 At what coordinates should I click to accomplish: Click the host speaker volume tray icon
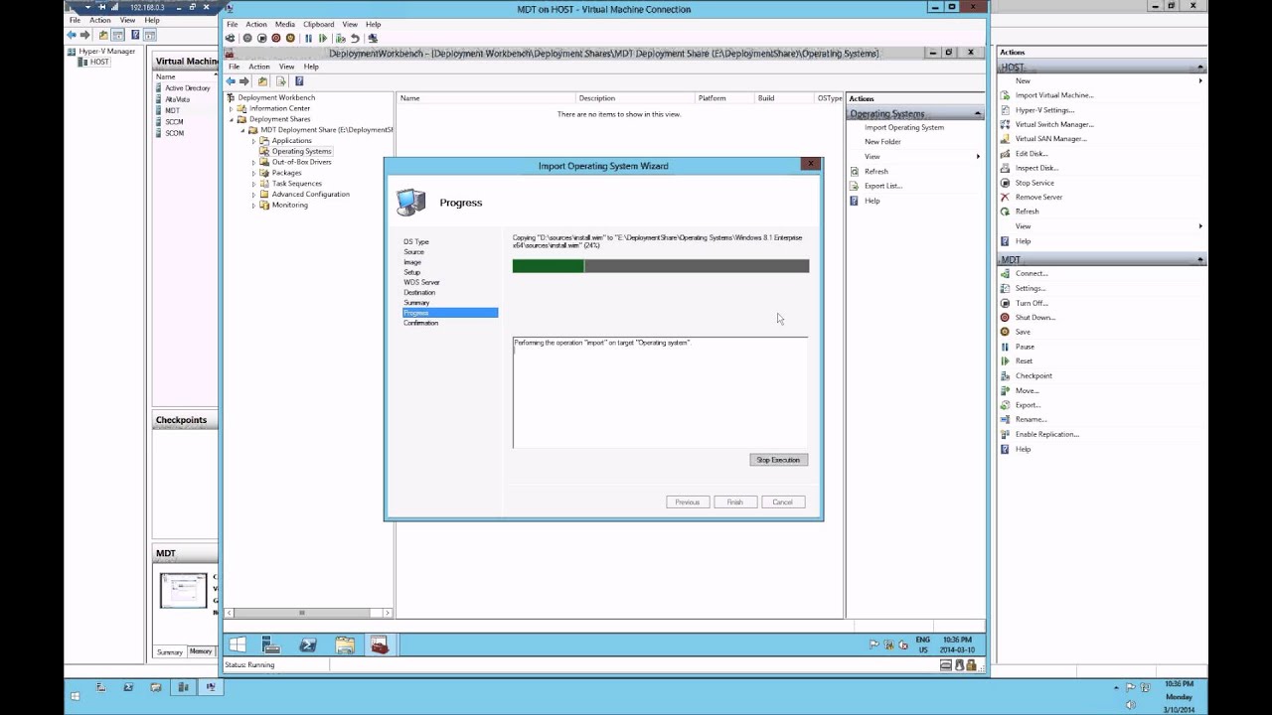pyautogui.click(x=1131, y=704)
